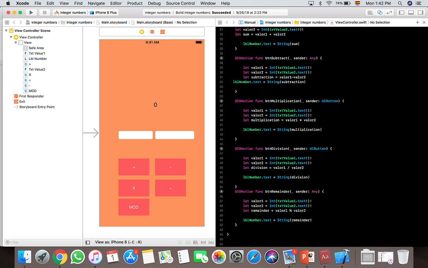Switch to the assistant editor mode
Image resolution: width=428 pixels, height=268 pixels.
(380, 13)
